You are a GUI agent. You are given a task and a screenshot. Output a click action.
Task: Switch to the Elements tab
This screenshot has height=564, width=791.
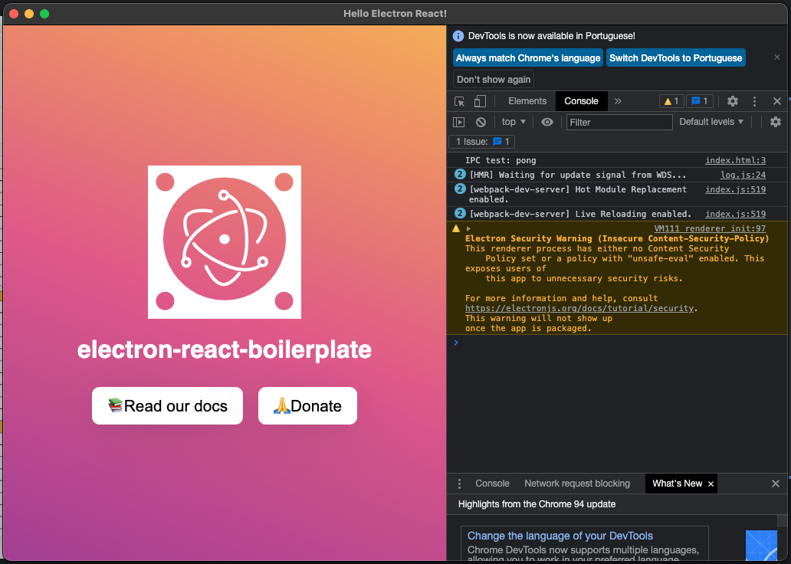[x=527, y=101]
